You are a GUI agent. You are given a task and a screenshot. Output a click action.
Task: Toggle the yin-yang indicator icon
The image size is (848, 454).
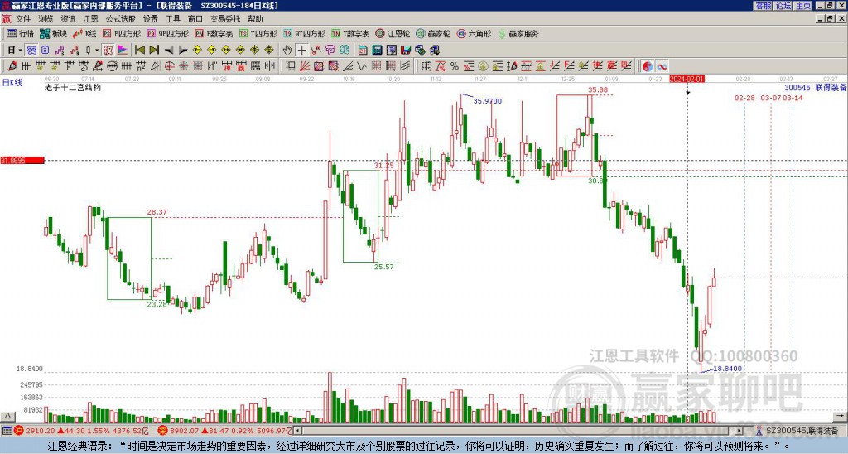pos(648,66)
